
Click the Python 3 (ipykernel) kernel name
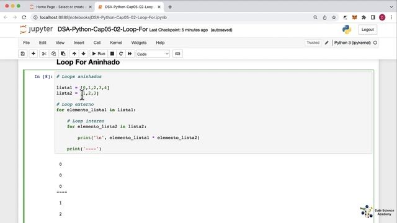pyautogui.click(x=352, y=43)
